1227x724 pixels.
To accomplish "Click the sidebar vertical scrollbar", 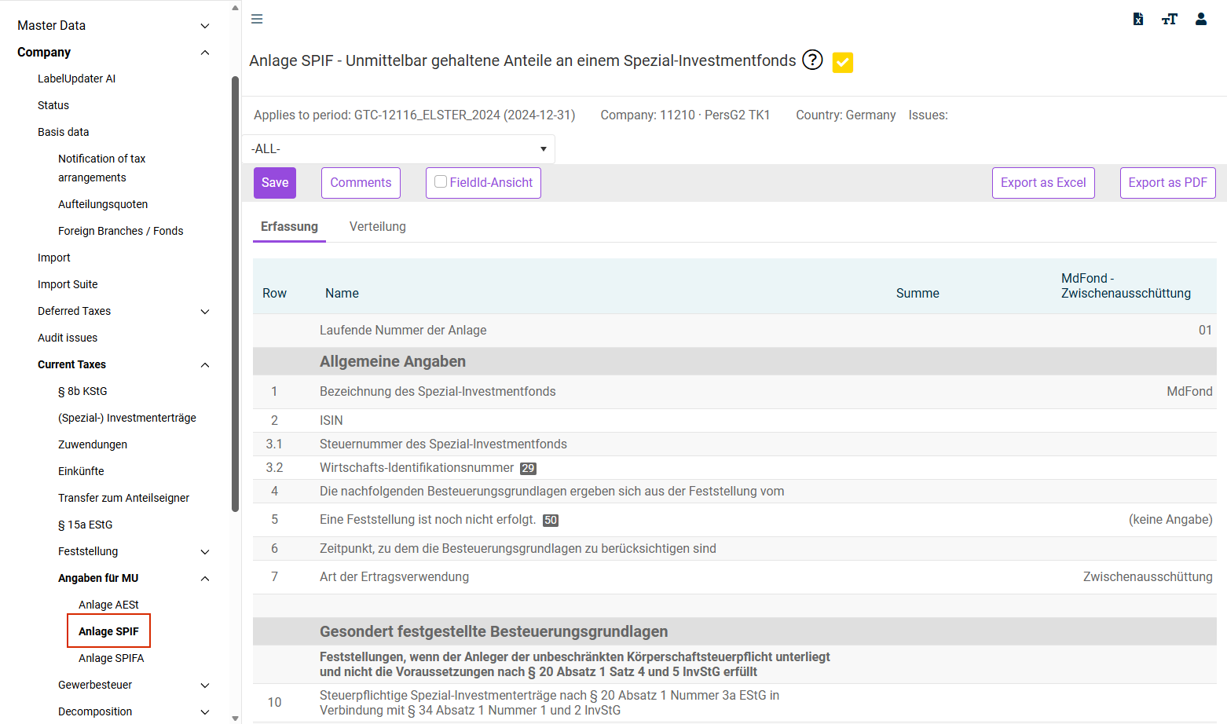I will (235, 294).
